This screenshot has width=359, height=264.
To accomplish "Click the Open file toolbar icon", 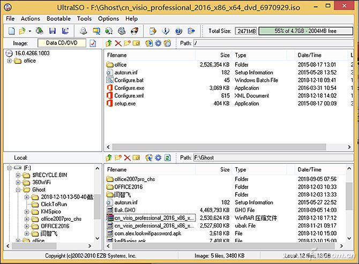I will point(22,31).
